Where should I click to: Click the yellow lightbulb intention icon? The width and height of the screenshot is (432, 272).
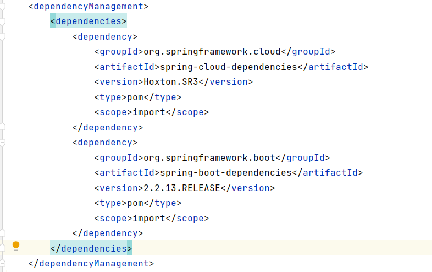16,246
